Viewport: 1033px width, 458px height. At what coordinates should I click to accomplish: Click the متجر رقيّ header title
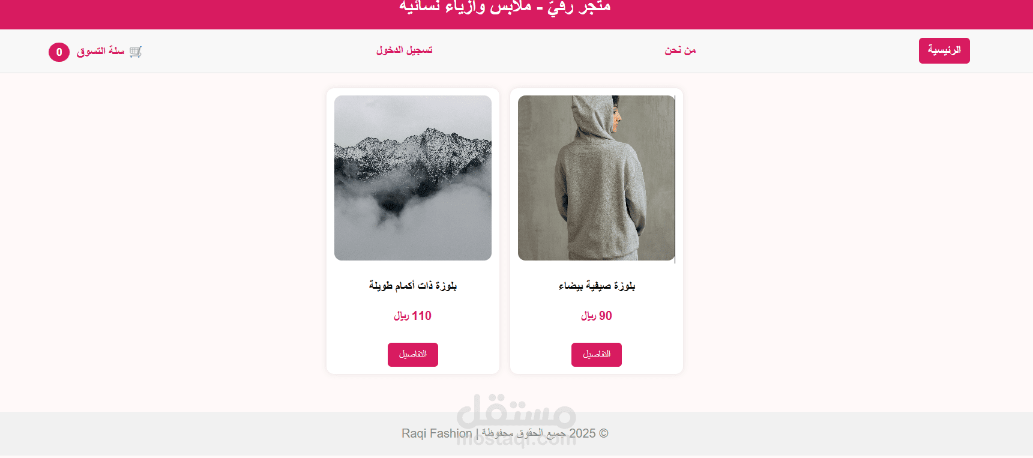[x=505, y=7]
